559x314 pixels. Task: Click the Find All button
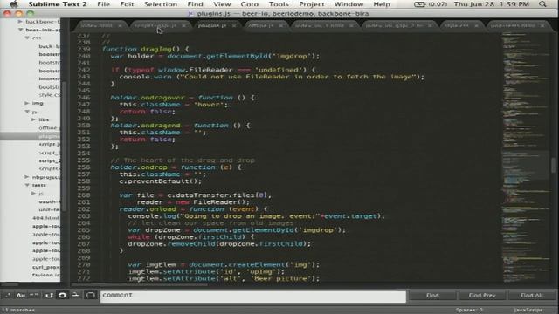point(532,295)
